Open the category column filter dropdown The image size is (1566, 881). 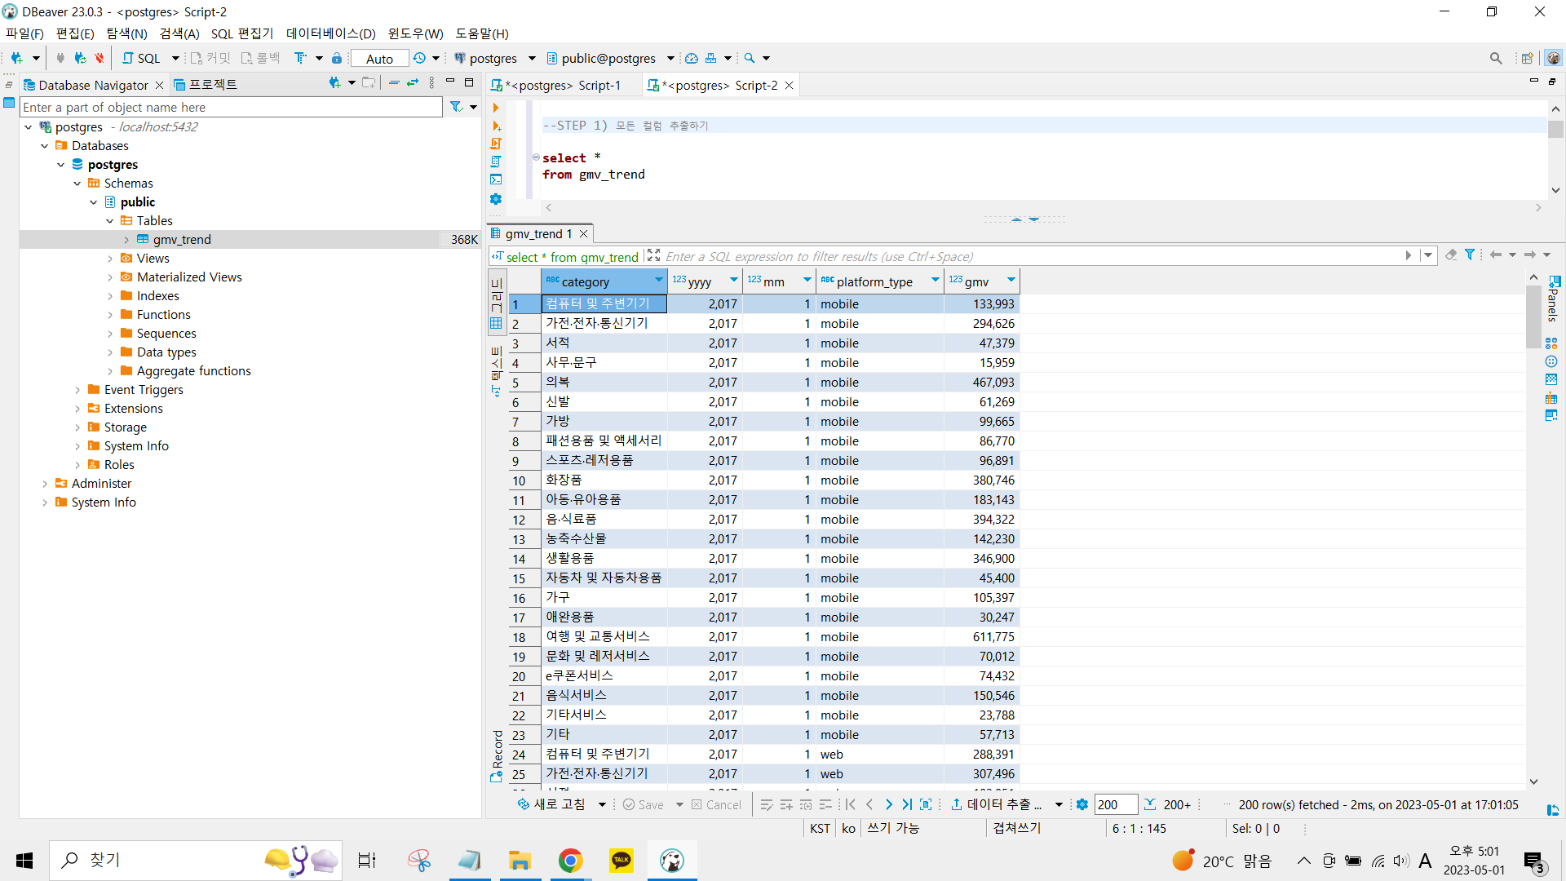(658, 281)
